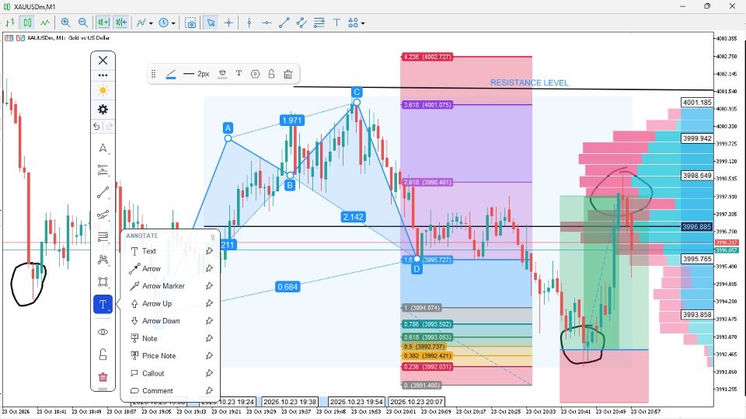Viewport: 746px width, 419px height.
Task: Select candlestick chart type in toolbar
Action: pyautogui.click(x=28, y=23)
